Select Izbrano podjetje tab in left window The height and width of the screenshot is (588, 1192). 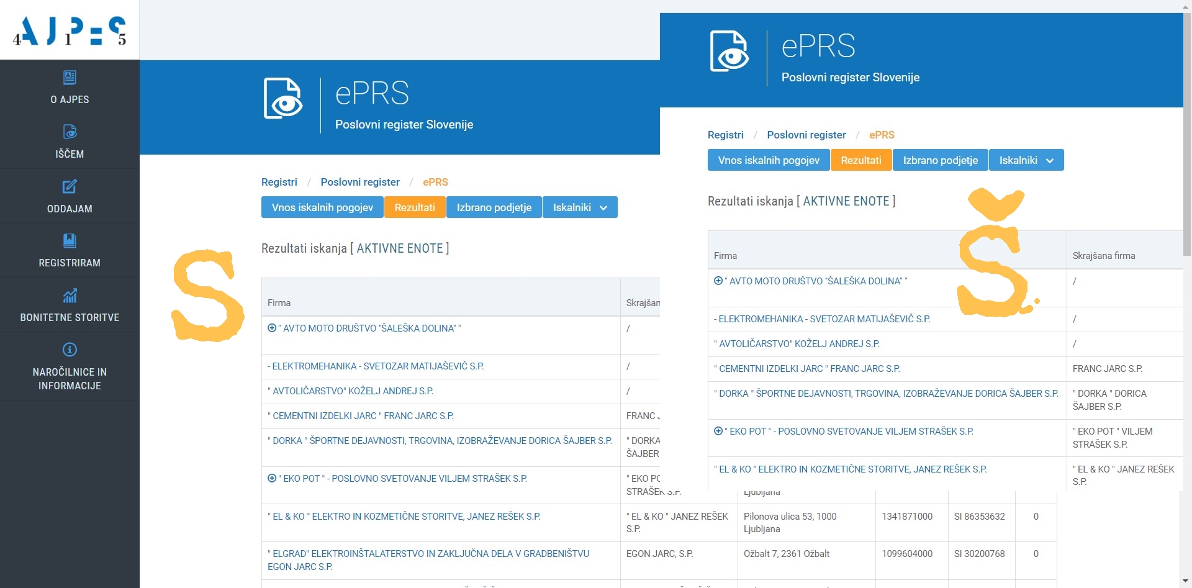point(494,207)
